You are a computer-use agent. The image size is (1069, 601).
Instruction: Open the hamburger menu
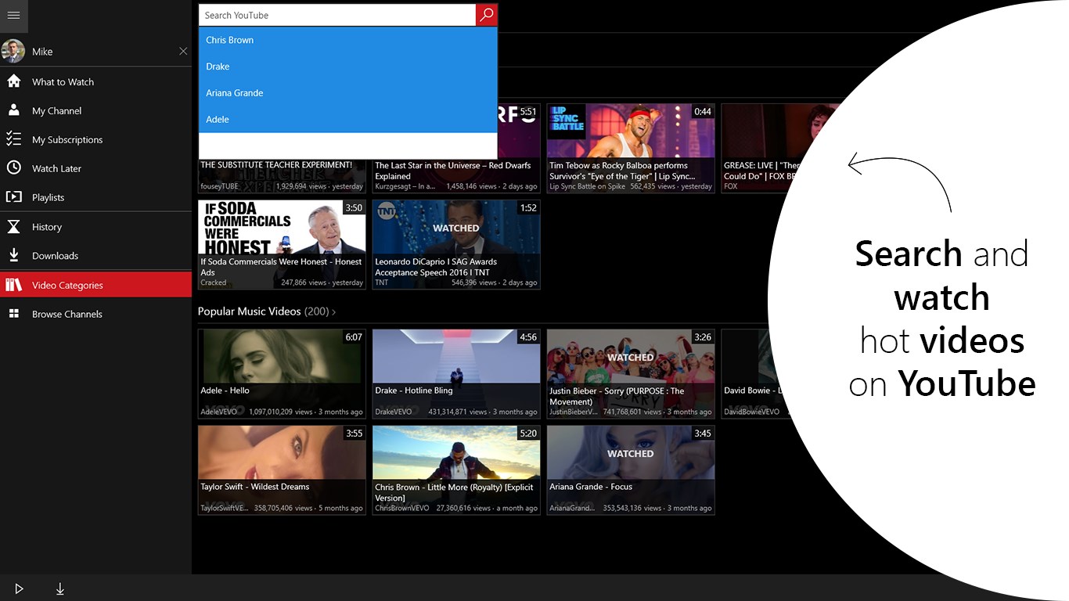(13, 16)
